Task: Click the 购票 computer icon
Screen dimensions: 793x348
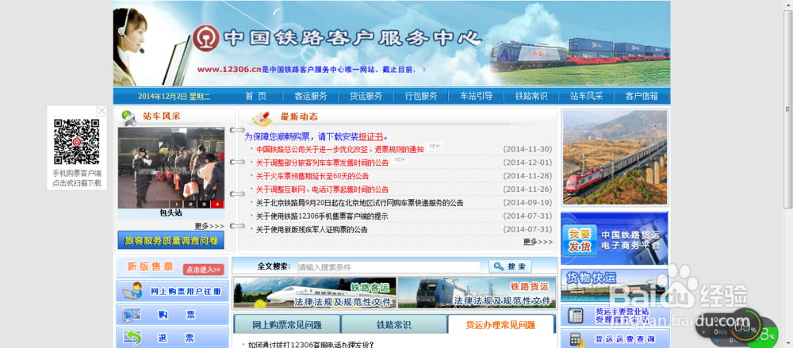Action: click(132, 315)
